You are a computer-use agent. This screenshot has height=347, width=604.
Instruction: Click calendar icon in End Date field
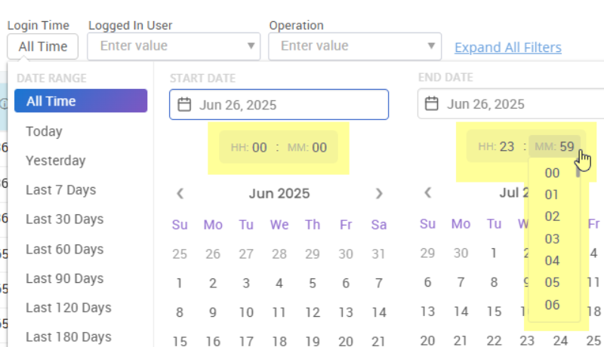coord(432,105)
